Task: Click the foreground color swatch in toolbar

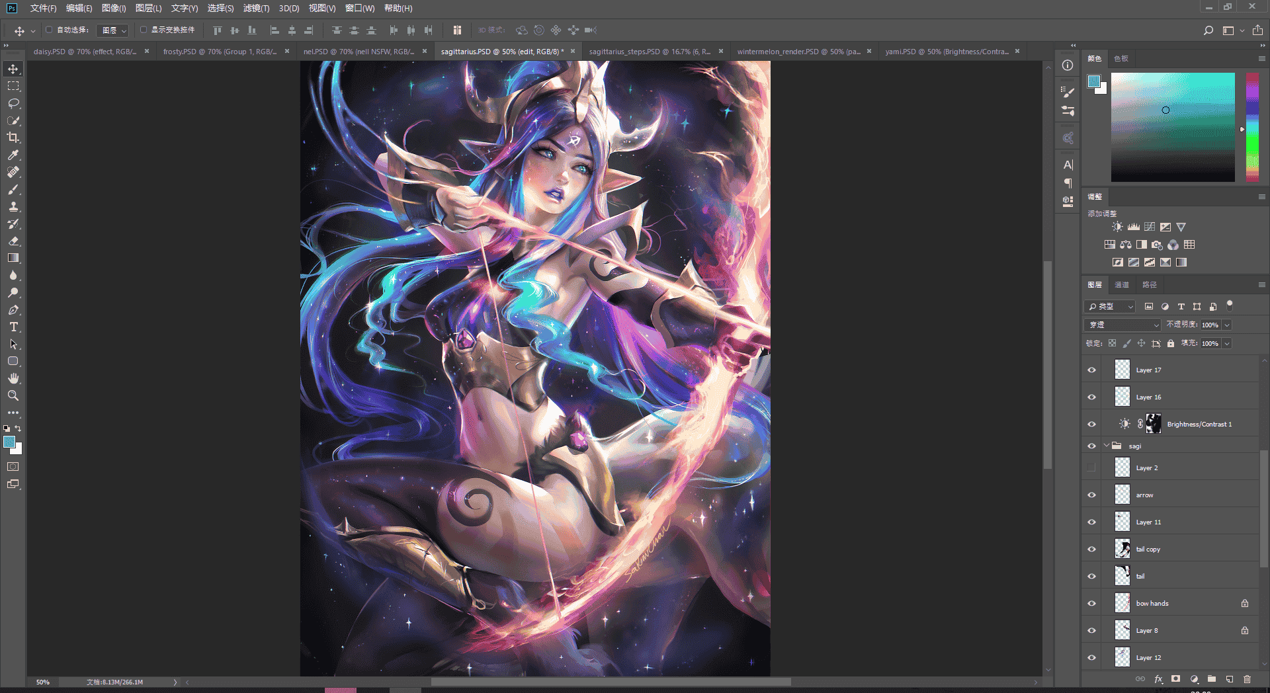Action: (9, 442)
